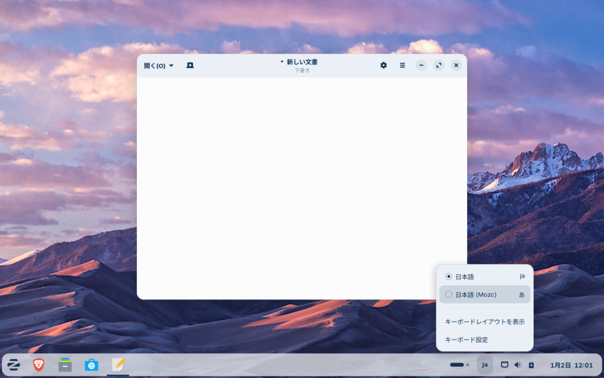Launch Brave browser from the taskbar
604x378 pixels.
(38, 365)
